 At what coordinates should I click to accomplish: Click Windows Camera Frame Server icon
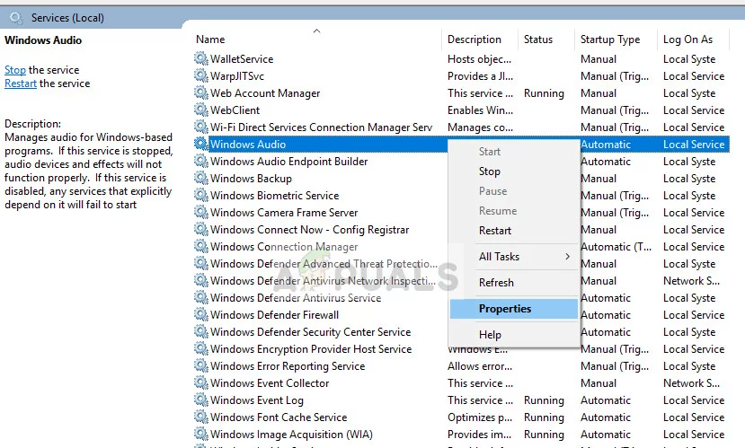coord(201,212)
